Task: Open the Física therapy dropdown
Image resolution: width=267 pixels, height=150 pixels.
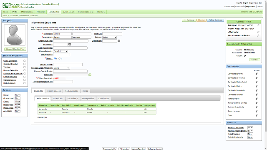Action: click(x=18, y=102)
